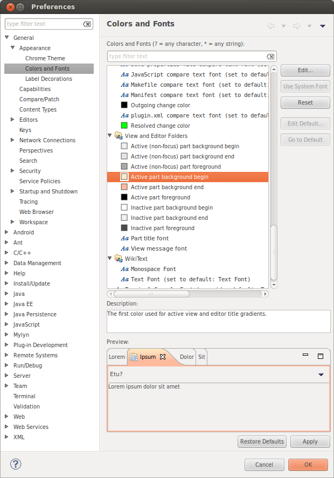This screenshot has width=334, height=478.
Task: Select Outgoing change color black swatch
Action: pos(124,105)
